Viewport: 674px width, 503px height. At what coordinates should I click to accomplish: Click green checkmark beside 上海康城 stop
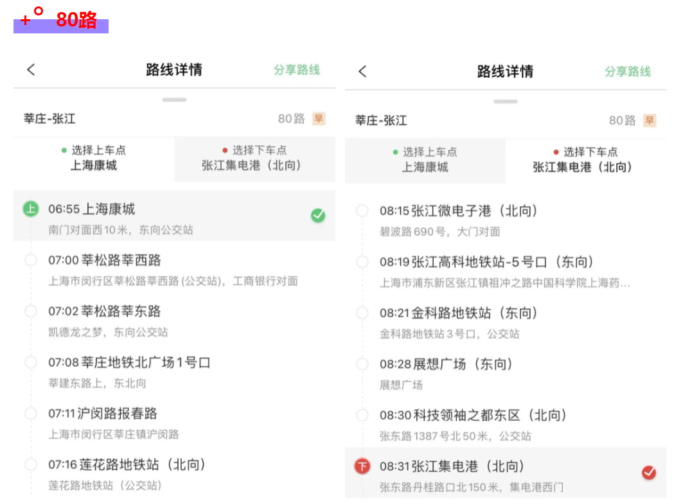tap(318, 216)
